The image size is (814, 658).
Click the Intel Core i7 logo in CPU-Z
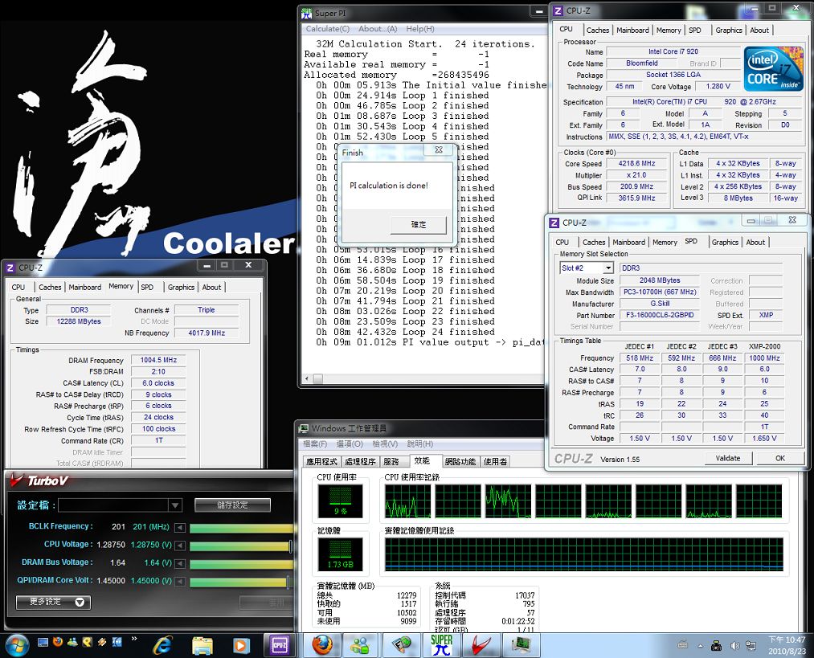click(x=774, y=68)
